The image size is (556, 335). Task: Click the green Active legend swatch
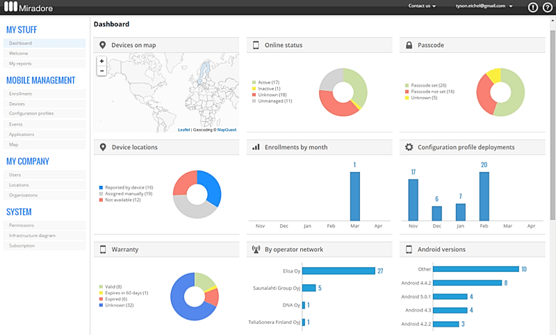[x=254, y=83]
